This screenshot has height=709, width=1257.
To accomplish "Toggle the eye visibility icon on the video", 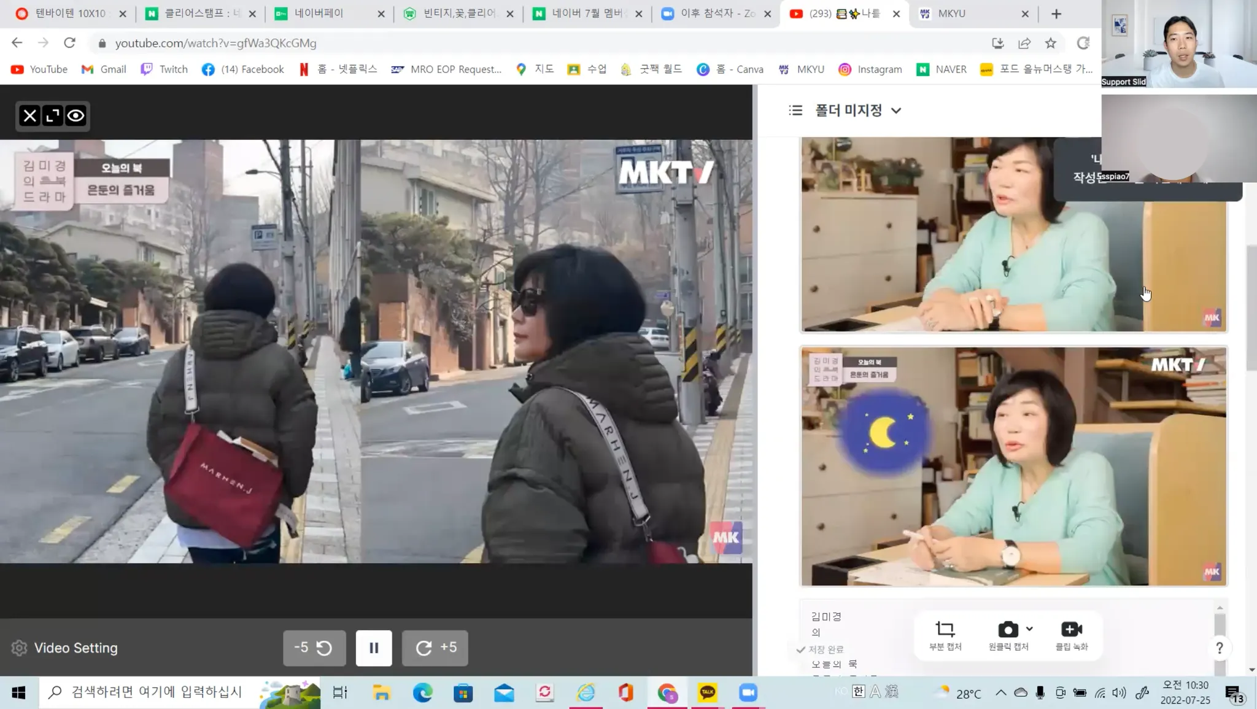I will [x=76, y=116].
